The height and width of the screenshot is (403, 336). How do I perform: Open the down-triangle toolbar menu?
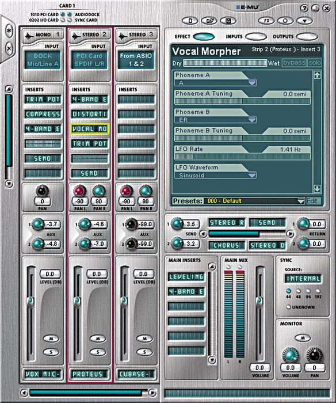coord(304,21)
